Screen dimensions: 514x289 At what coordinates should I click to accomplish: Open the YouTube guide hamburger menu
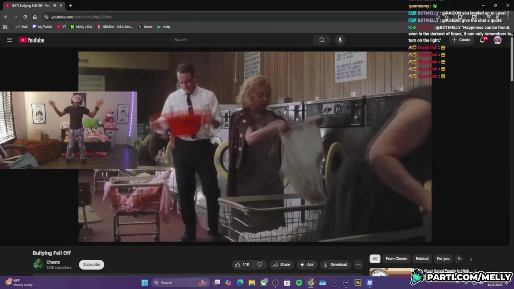[10, 40]
